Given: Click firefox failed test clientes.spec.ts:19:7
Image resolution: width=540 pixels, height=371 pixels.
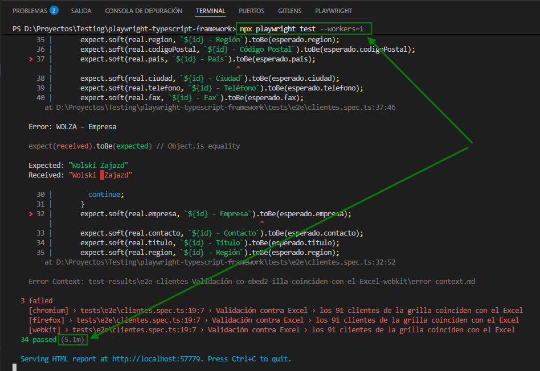Looking at the screenshot, I should [x=274, y=320].
